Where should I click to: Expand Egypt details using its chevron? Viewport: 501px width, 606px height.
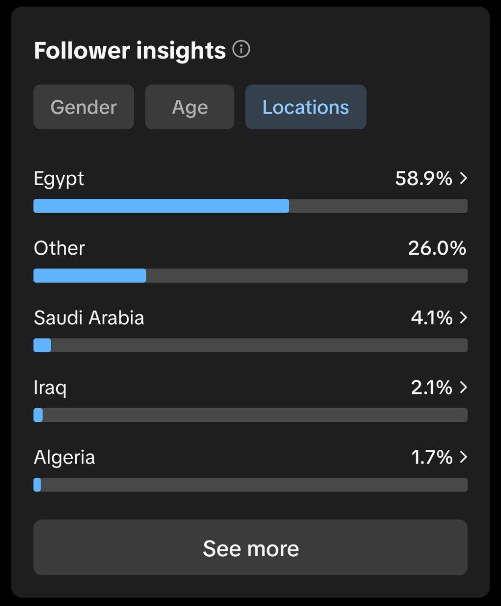point(463,178)
